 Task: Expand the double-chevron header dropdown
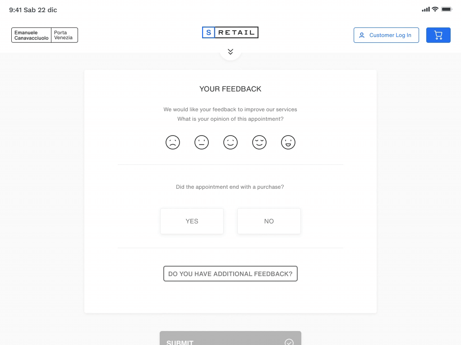[230, 52]
